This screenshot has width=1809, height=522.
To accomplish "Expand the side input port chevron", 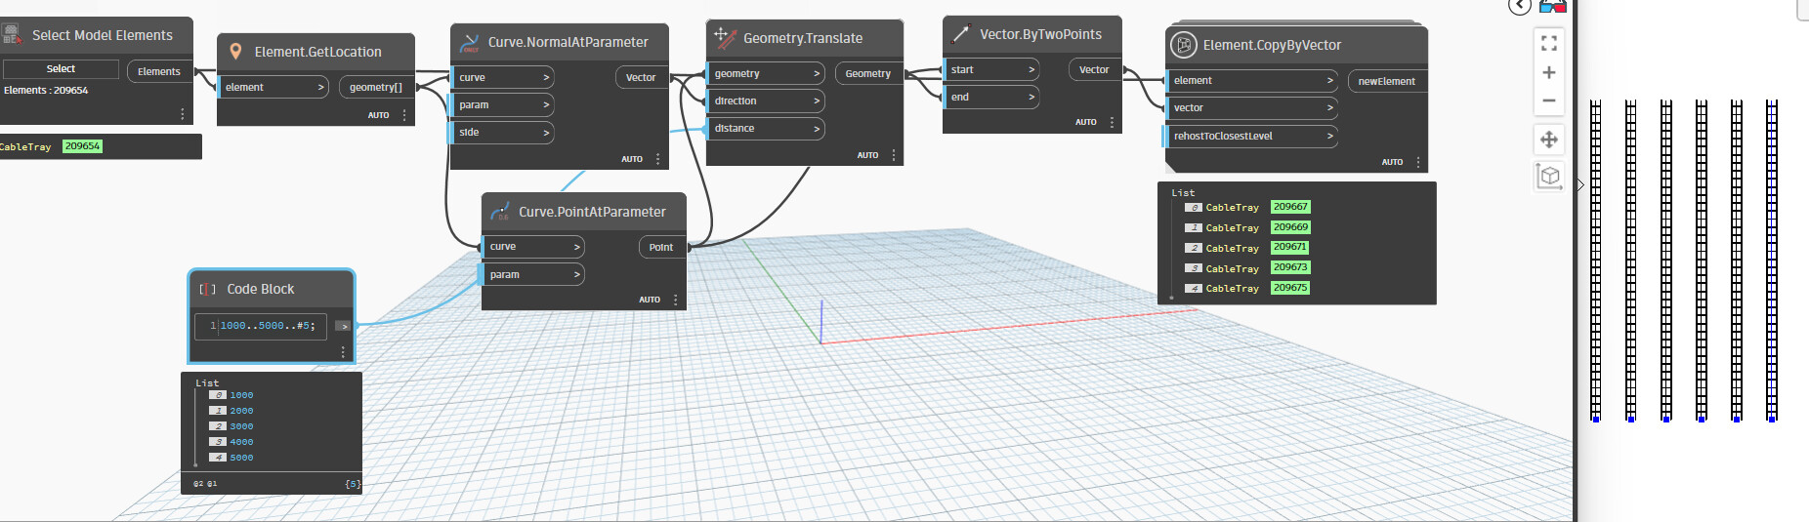I will pyautogui.click(x=546, y=132).
